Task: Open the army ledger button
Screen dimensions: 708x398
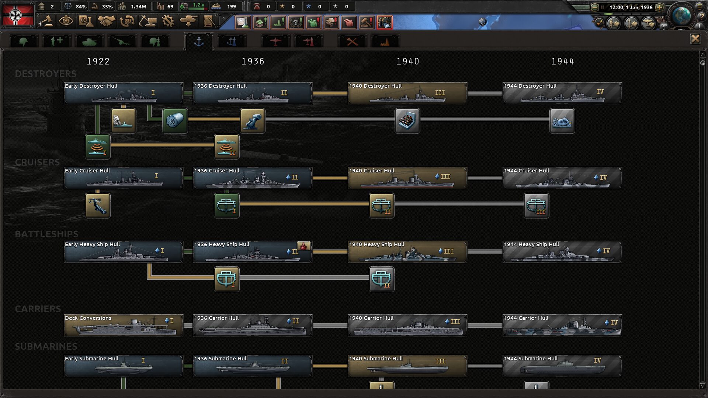Action: [x=614, y=23]
